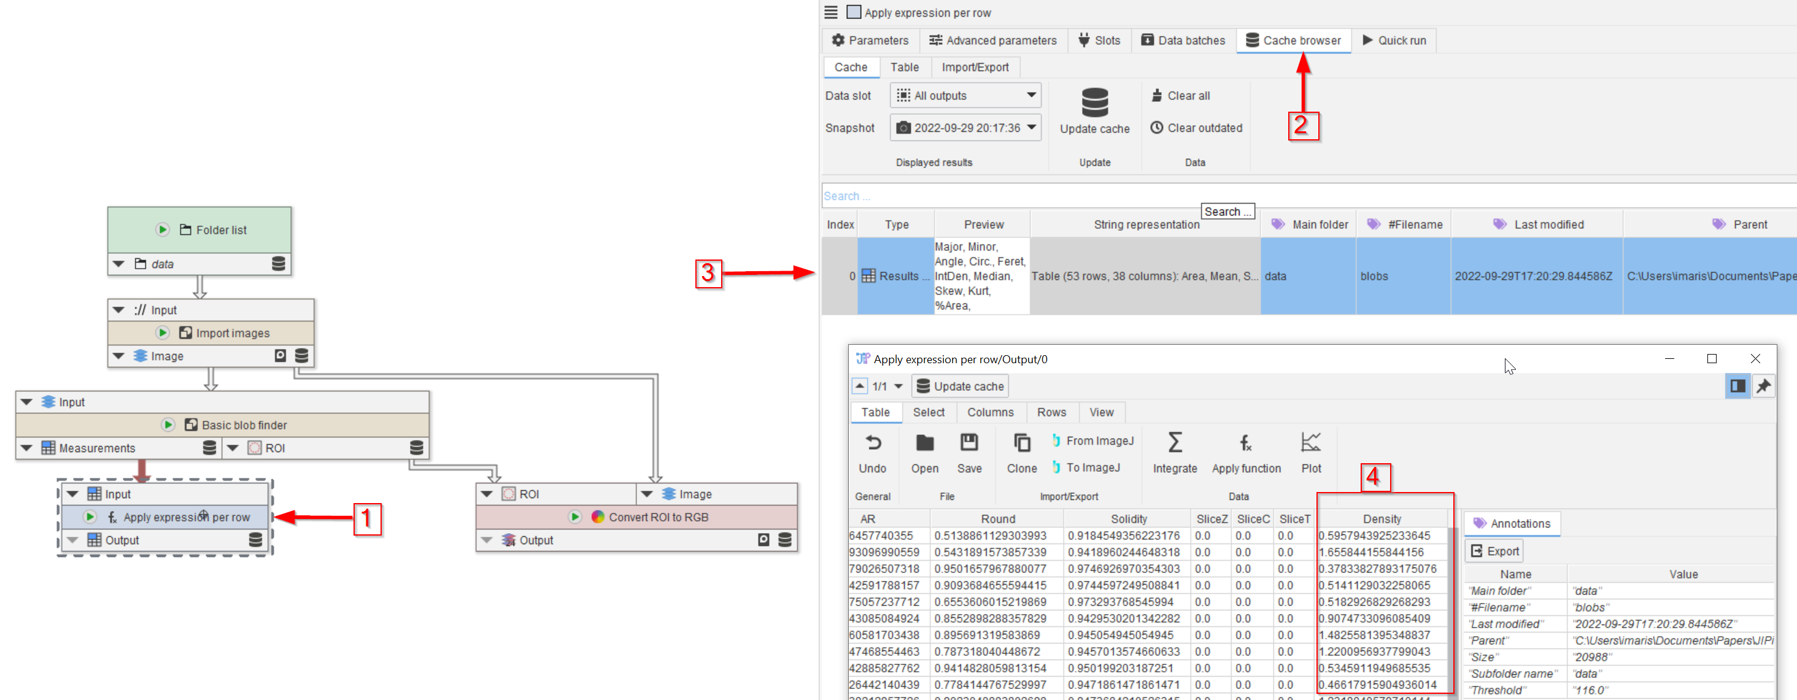The width and height of the screenshot is (1797, 700).
Task: Open the All outputs data slot dropdown
Action: coord(965,96)
